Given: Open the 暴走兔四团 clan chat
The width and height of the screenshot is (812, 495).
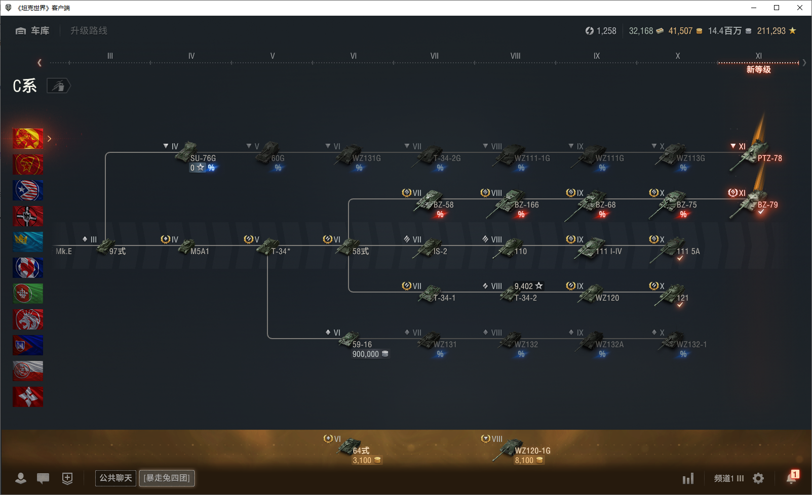Looking at the screenshot, I should (x=167, y=478).
